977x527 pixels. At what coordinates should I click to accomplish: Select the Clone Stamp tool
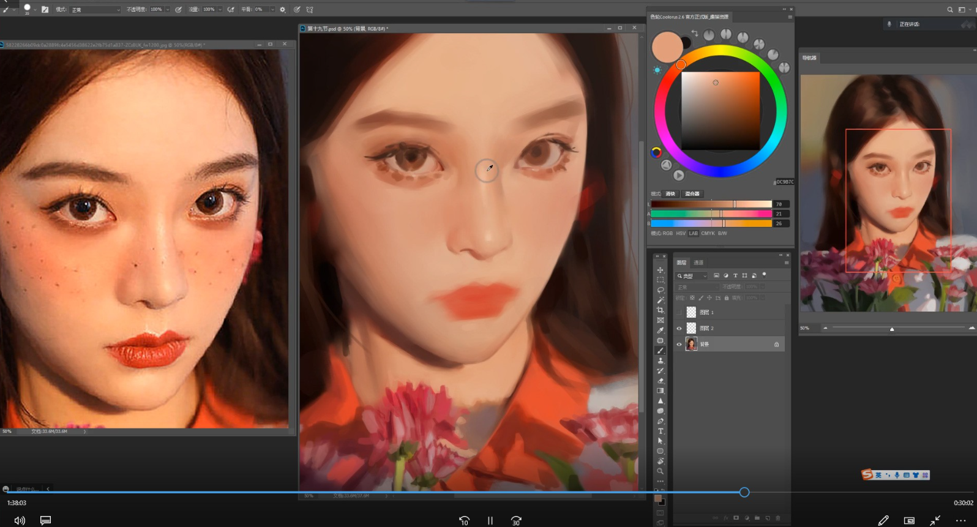[x=660, y=361]
